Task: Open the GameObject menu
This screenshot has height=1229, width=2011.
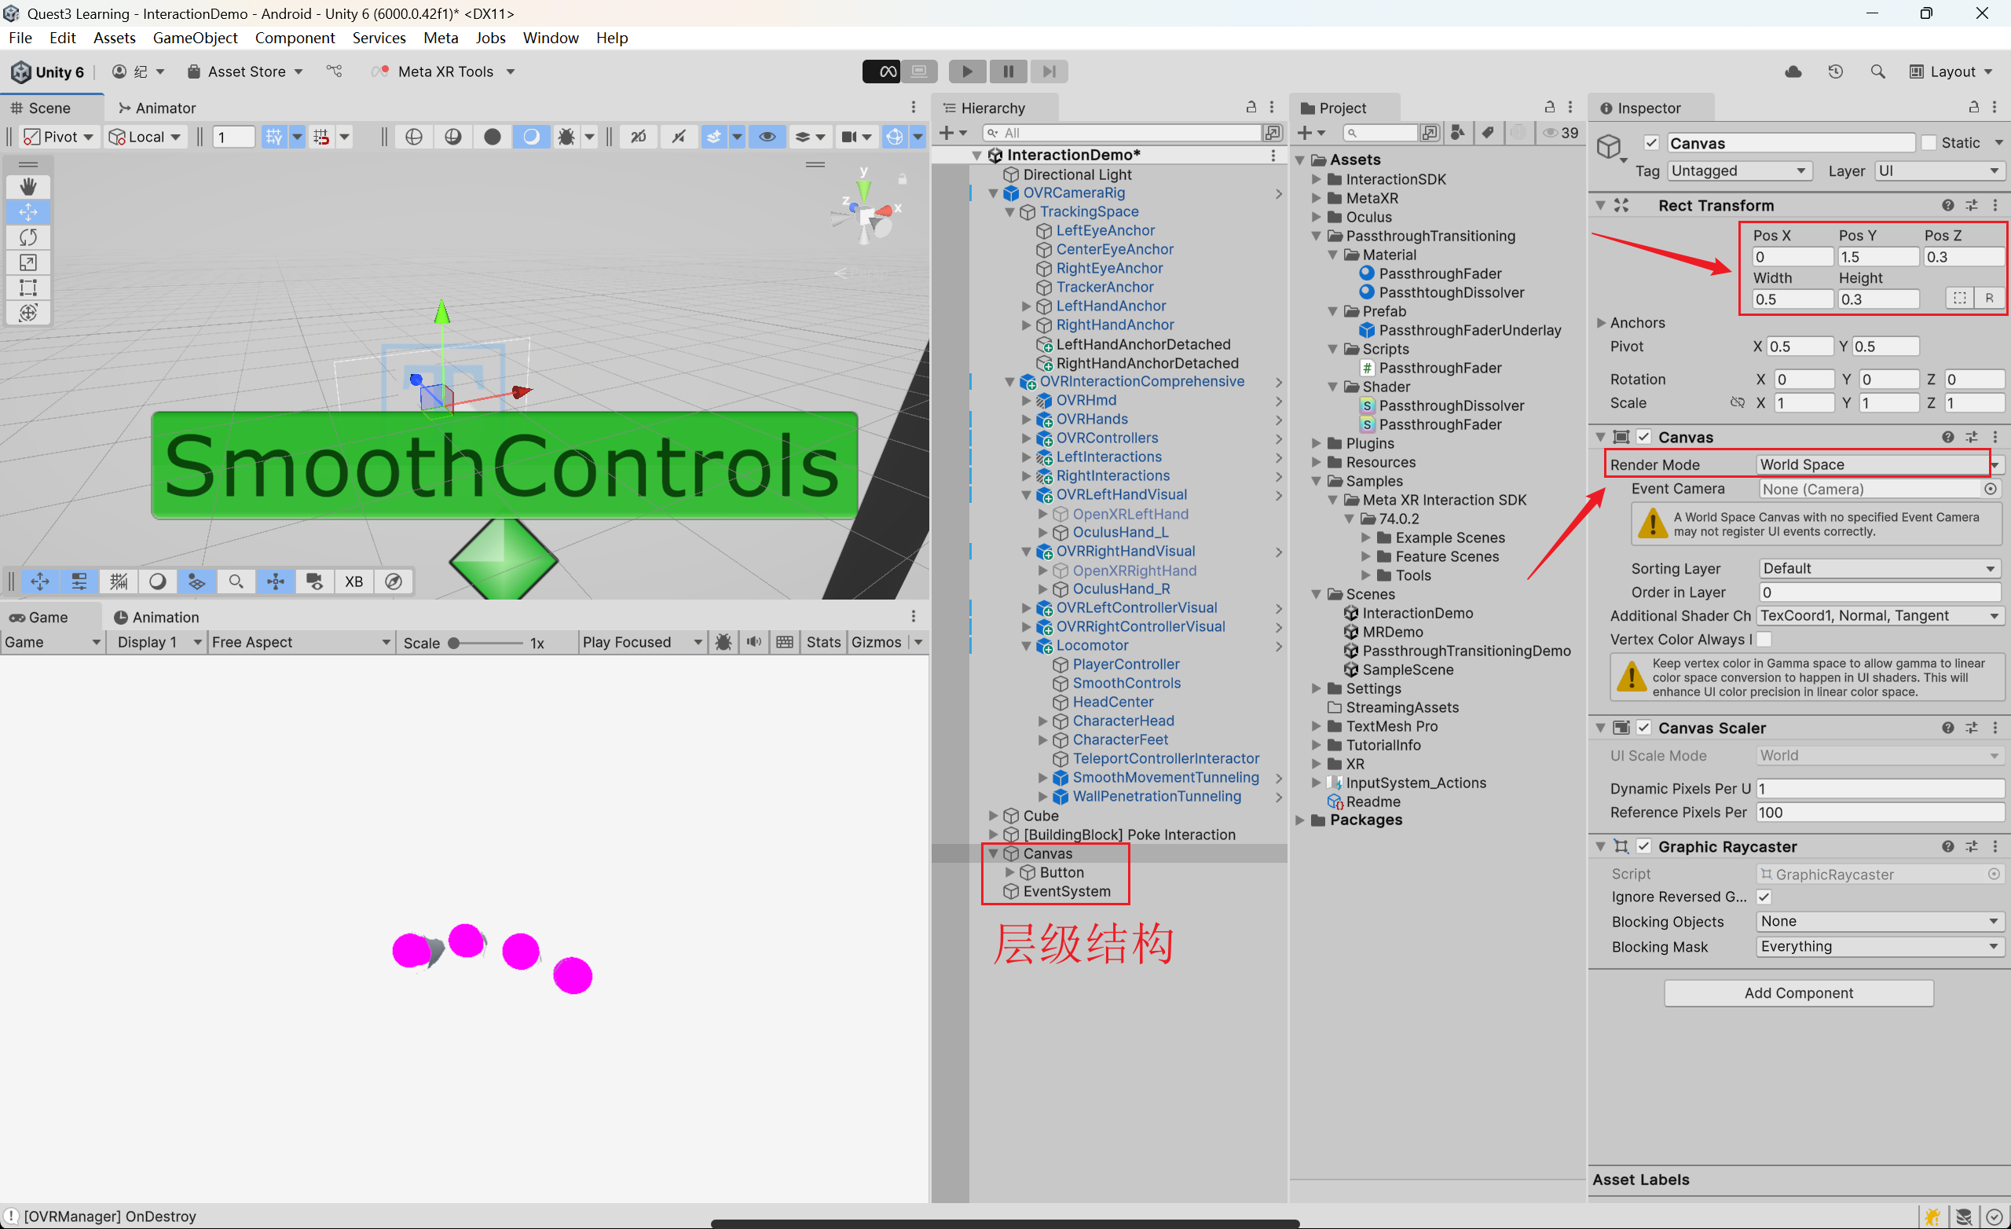Action: click(x=195, y=38)
